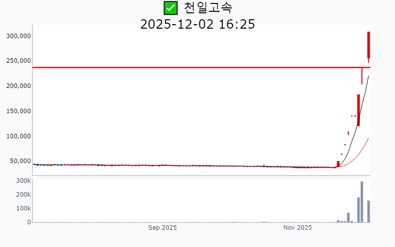395x247 pixels.
Task: Click the timestamp 2025-12-02 16:25
Action: (x=197, y=24)
